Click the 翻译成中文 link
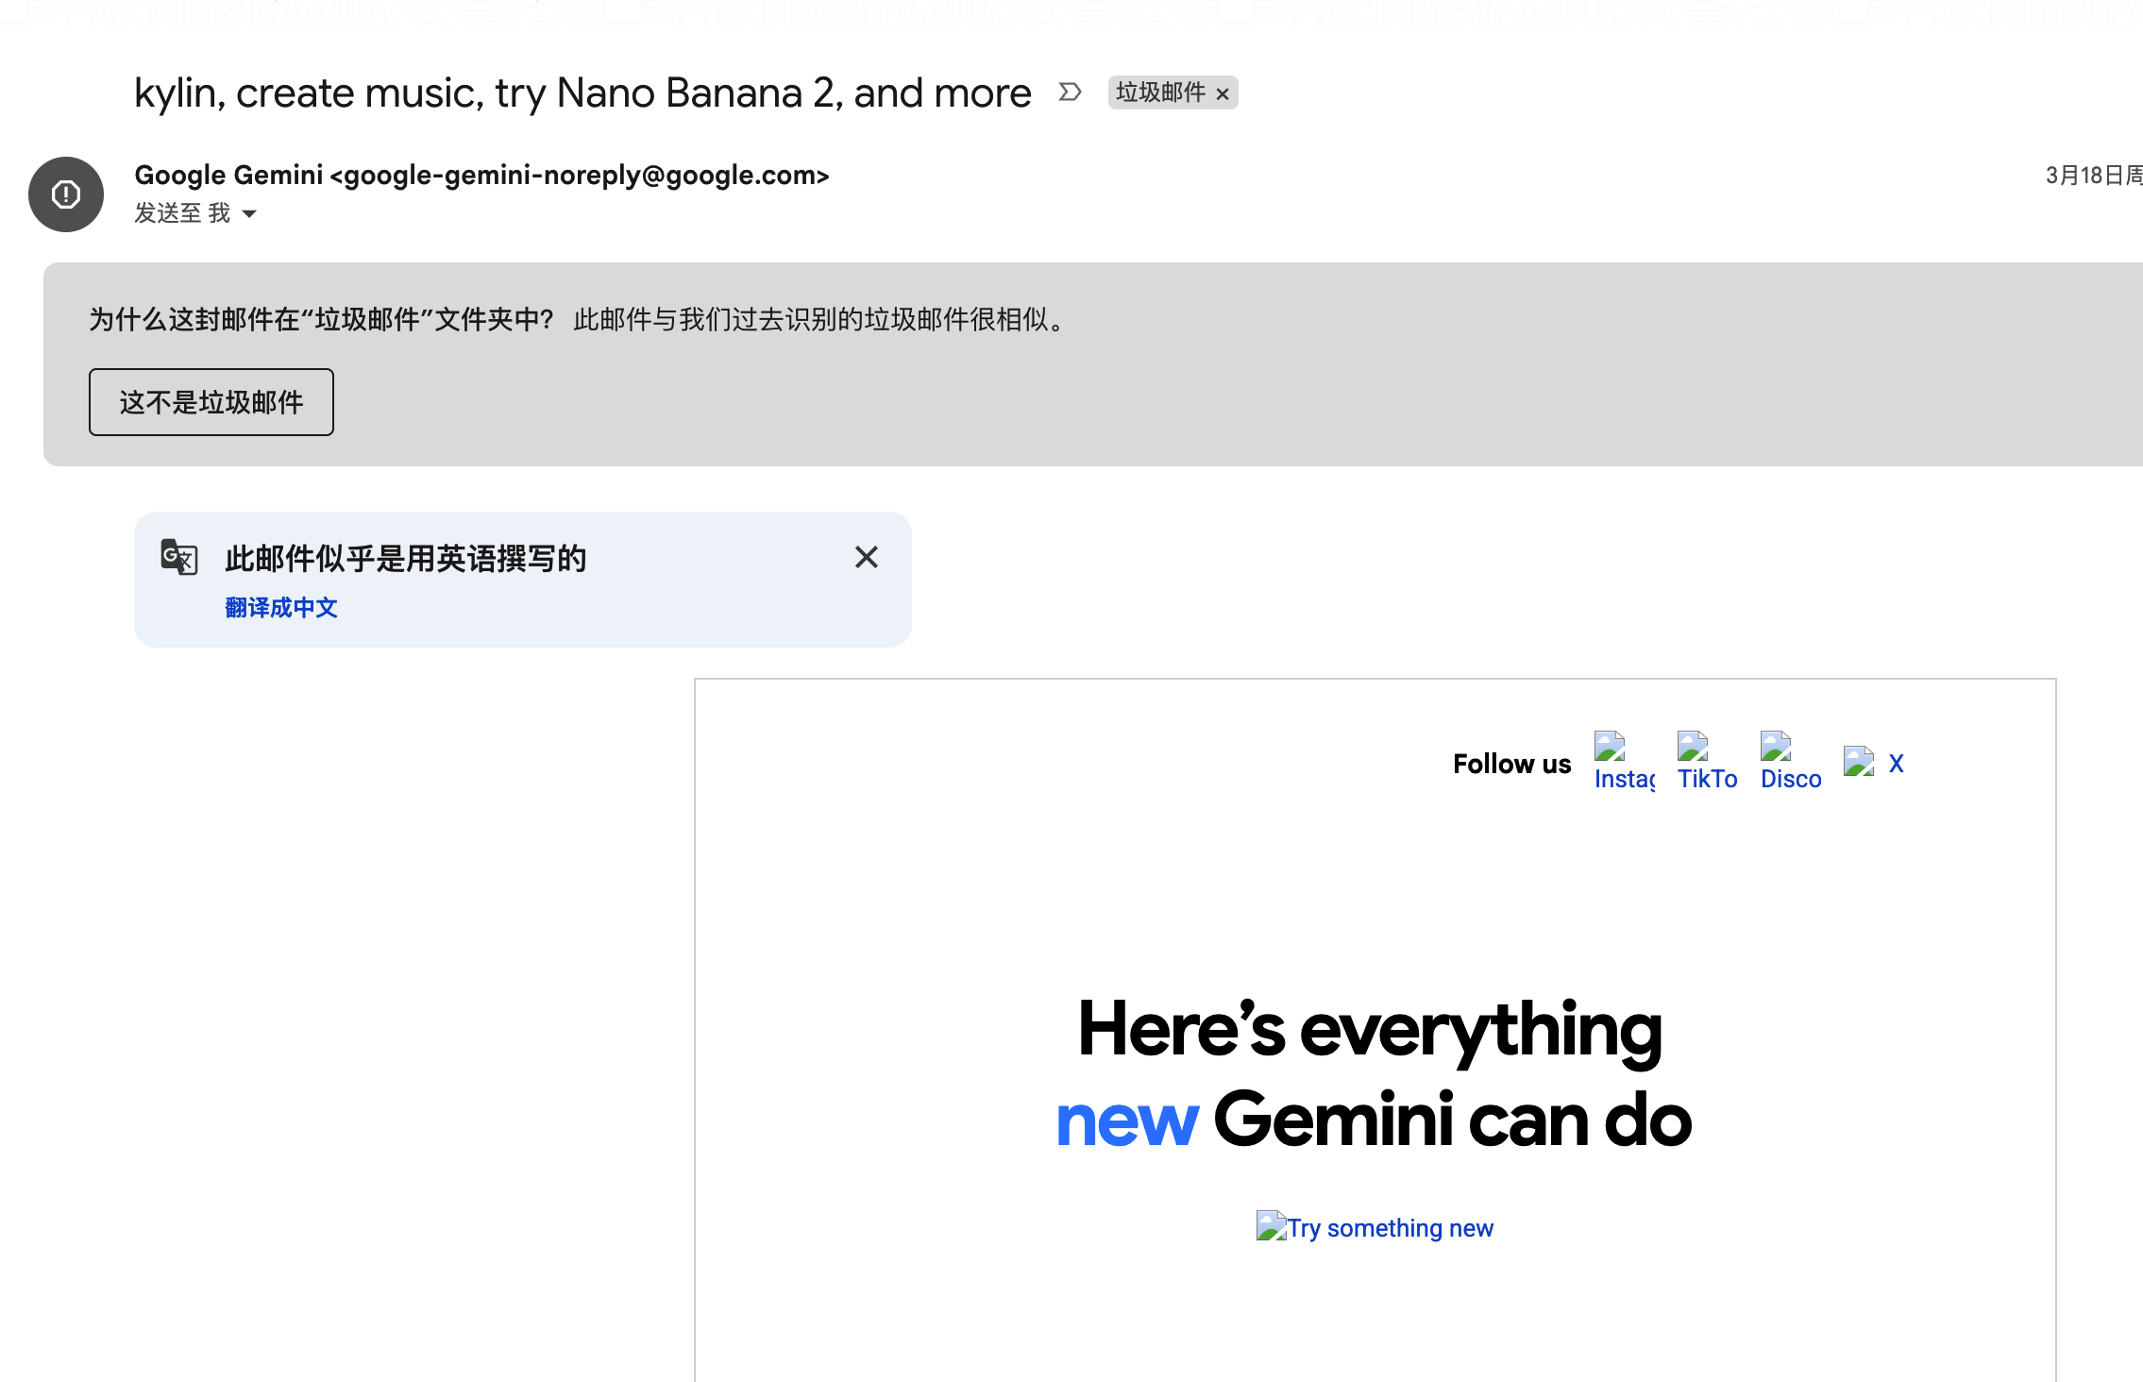The width and height of the screenshot is (2143, 1382). coord(281,608)
